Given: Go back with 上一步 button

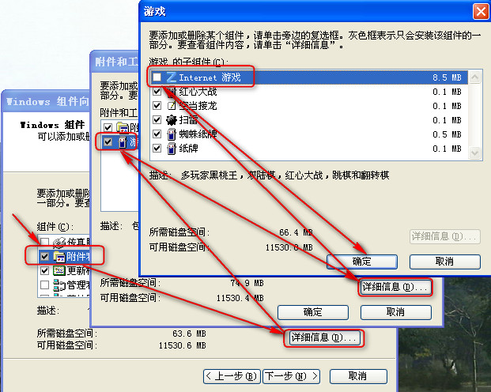Looking at the screenshot, I should 232,376.
